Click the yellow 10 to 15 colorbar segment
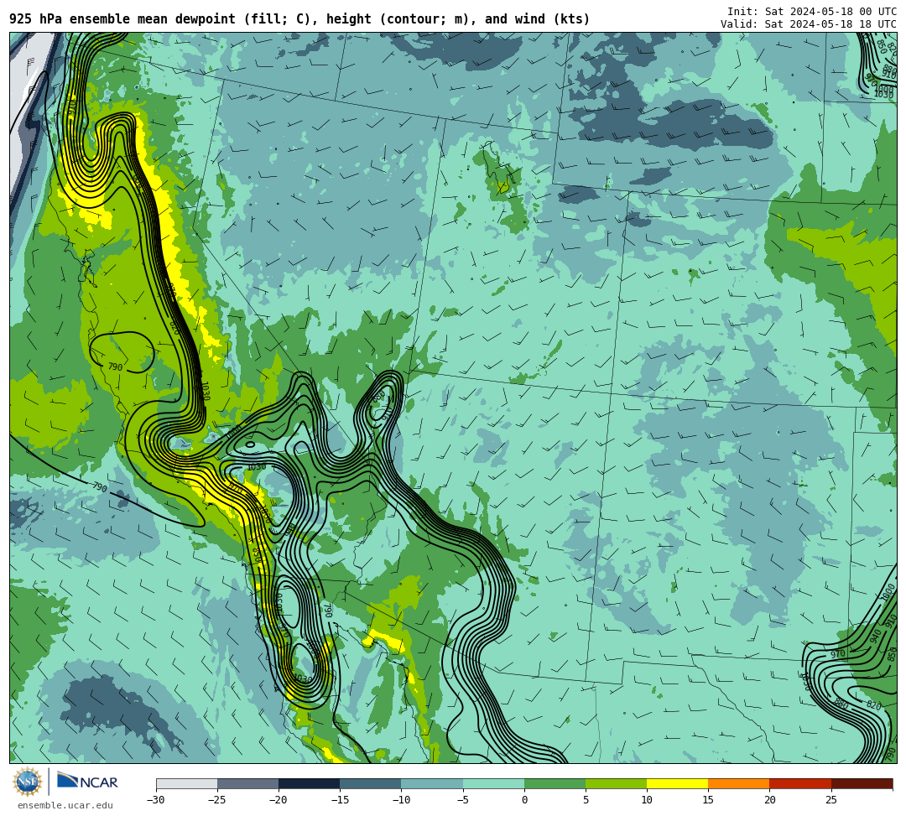Screen dimensions: 906x816 677,783
